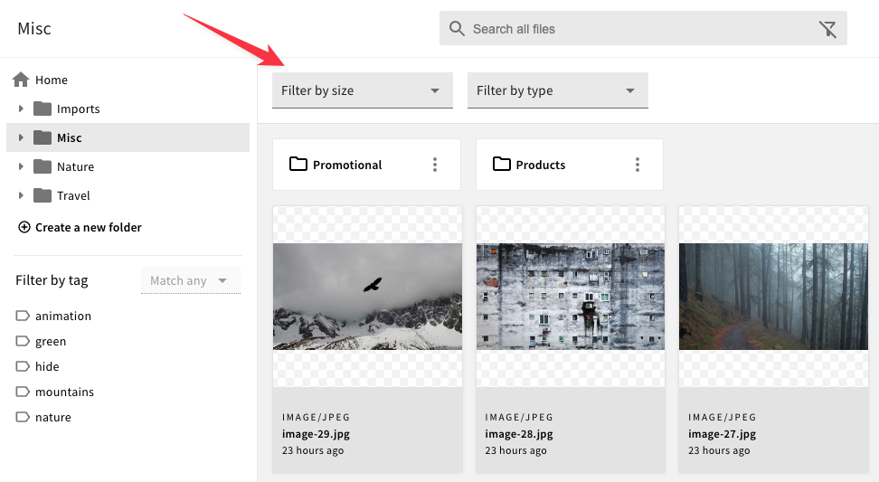Open the Products folder
879x482 pixels.
point(541,165)
